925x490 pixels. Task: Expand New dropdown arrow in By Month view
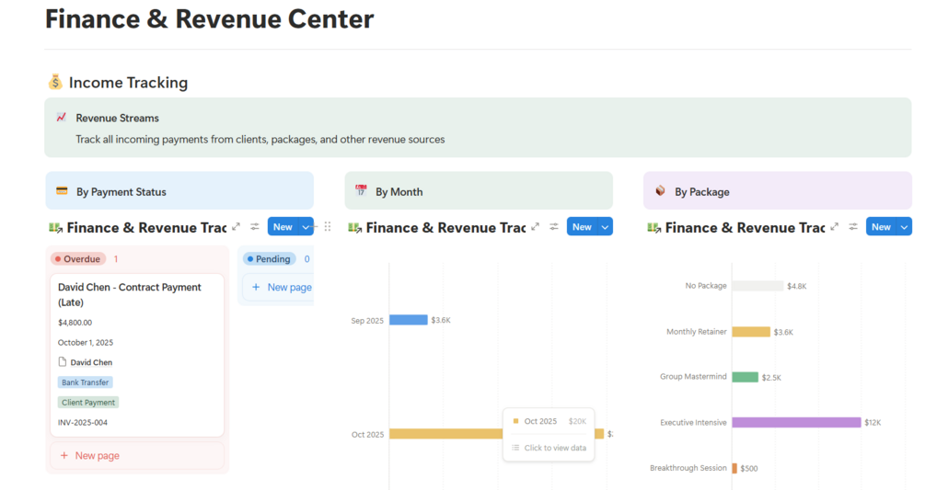[x=605, y=227]
